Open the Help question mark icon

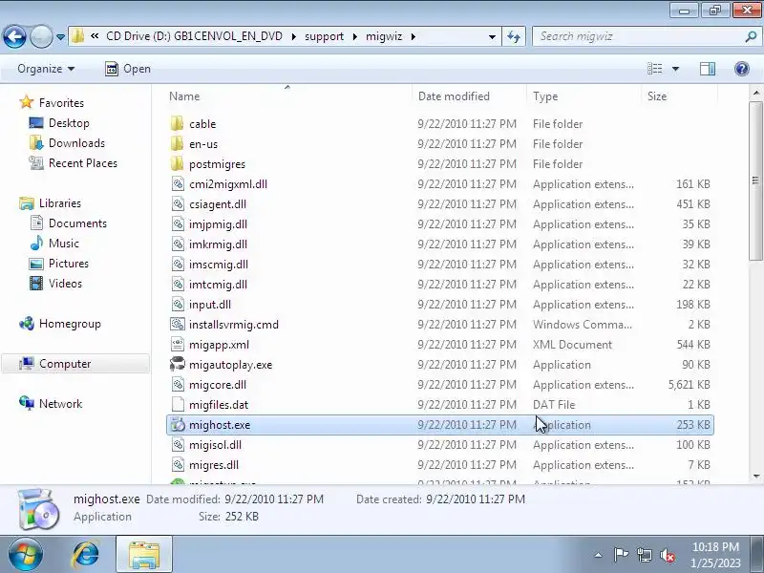tap(742, 69)
